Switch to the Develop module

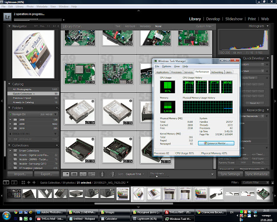(213, 19)
